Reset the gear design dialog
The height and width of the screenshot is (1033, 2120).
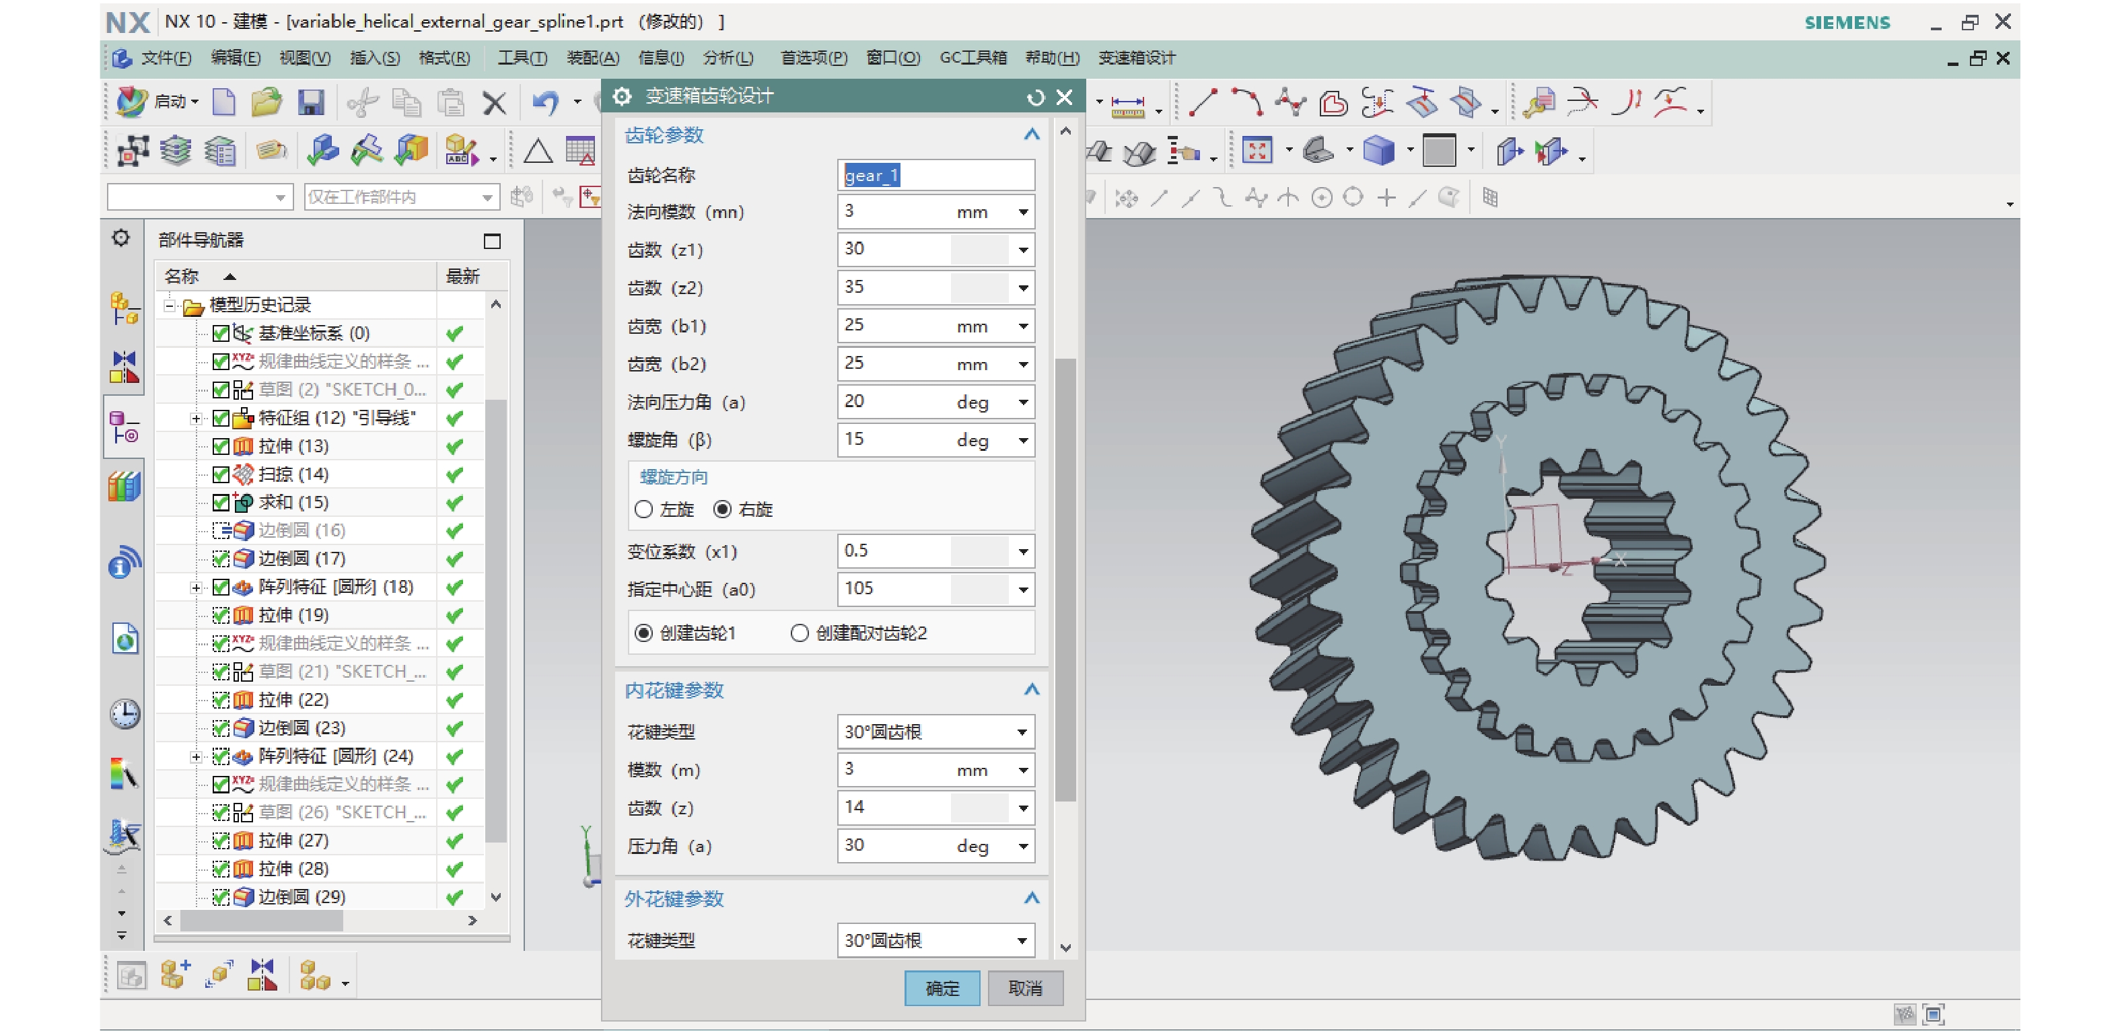(1035, 97)
